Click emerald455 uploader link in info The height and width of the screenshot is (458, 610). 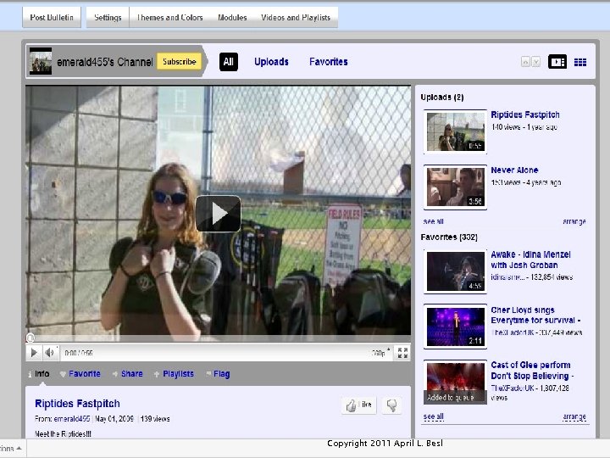(72, 419)
